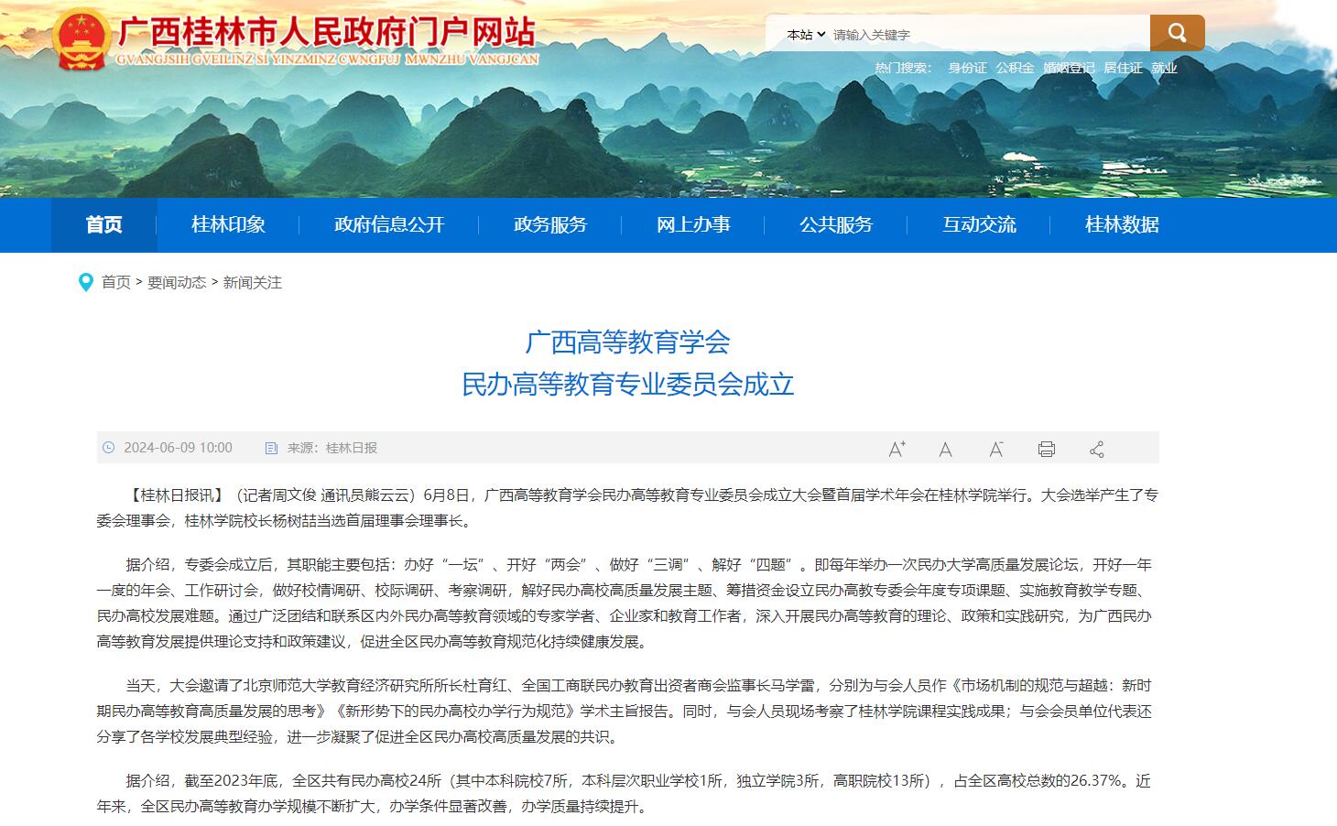Click the 首页 breadcrumb link
This screenshot has height=826, width=1337.
click(116, 282)
